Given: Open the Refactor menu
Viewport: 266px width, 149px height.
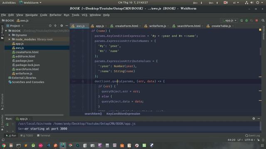Looking at the screenshot, I should tap(55, 15).
